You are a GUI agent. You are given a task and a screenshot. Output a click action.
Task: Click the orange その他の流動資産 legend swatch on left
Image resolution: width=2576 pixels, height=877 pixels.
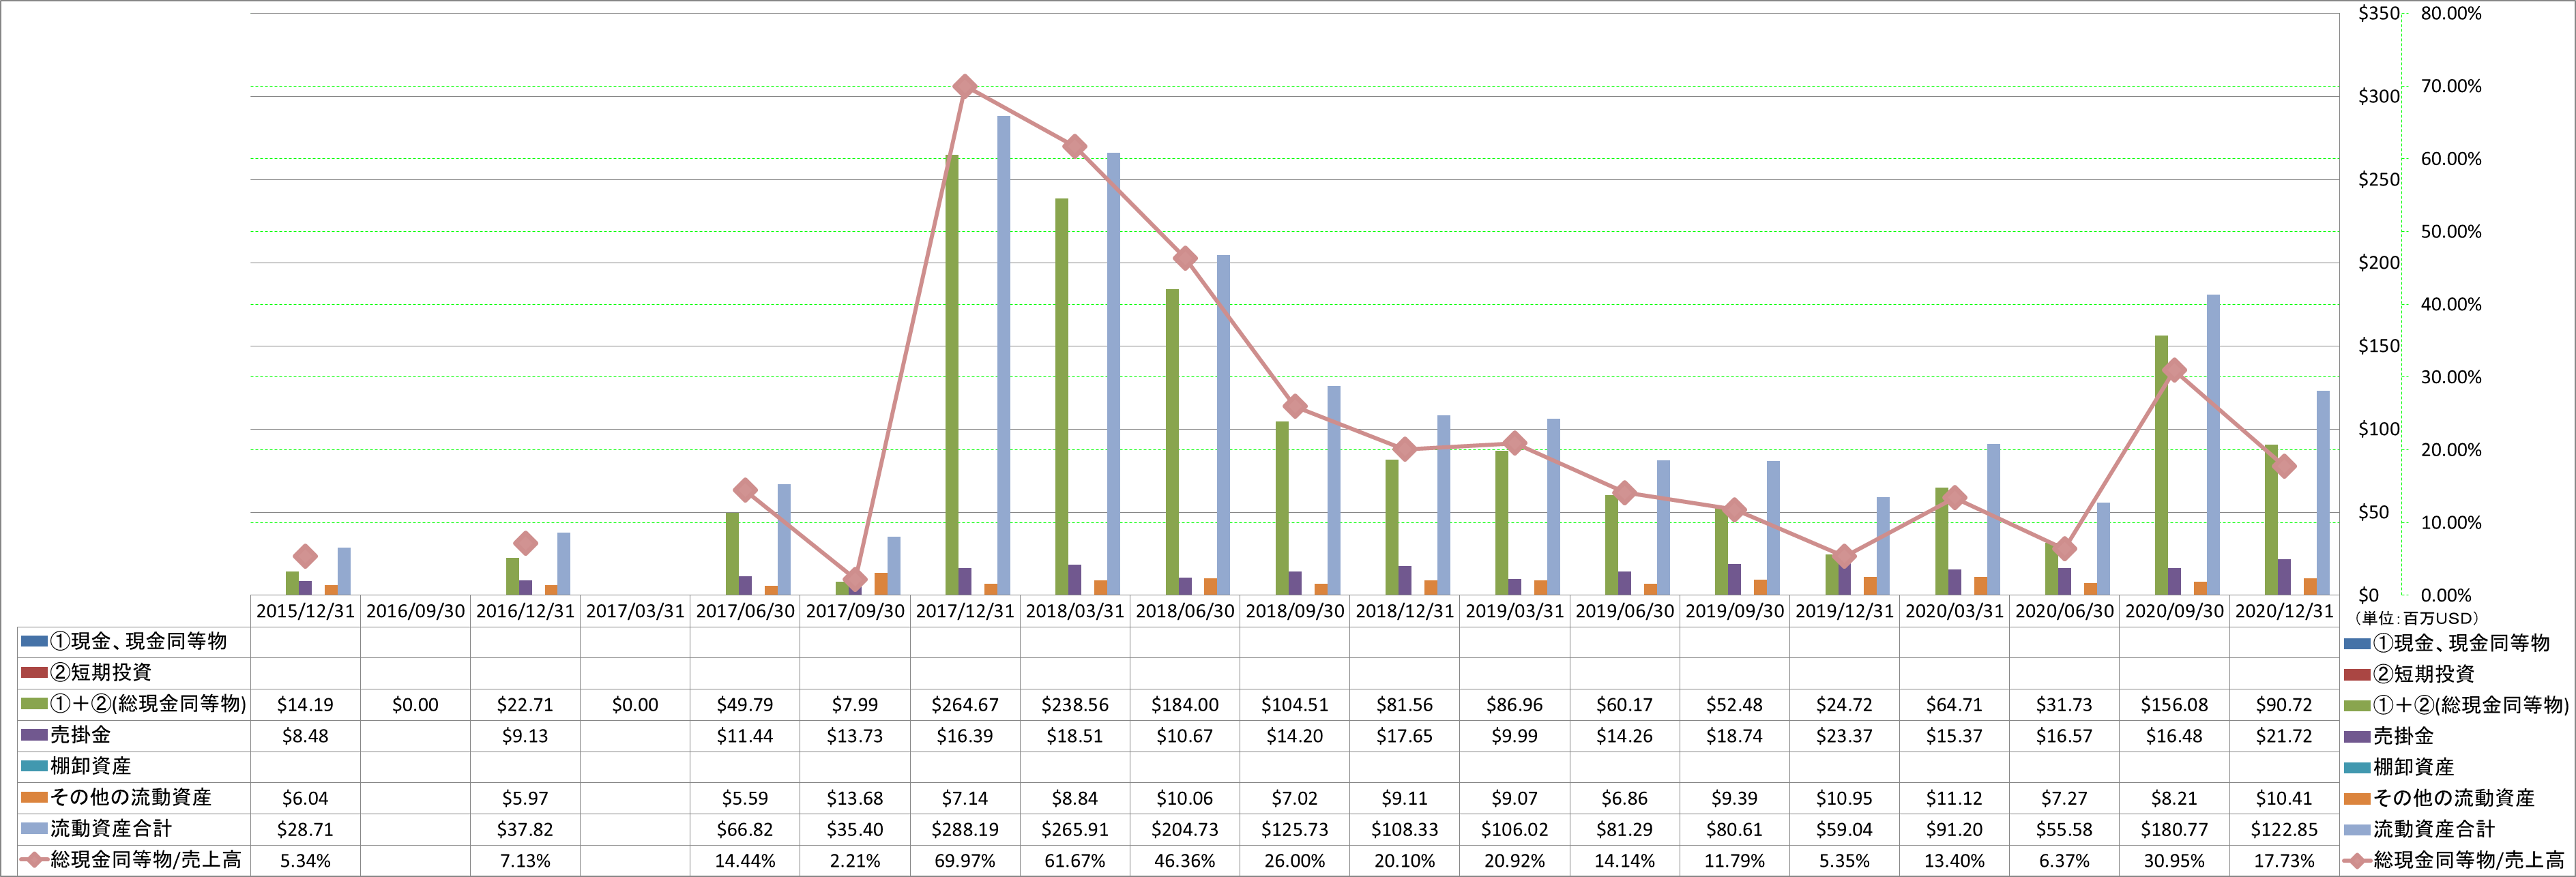tap(34, 798)
